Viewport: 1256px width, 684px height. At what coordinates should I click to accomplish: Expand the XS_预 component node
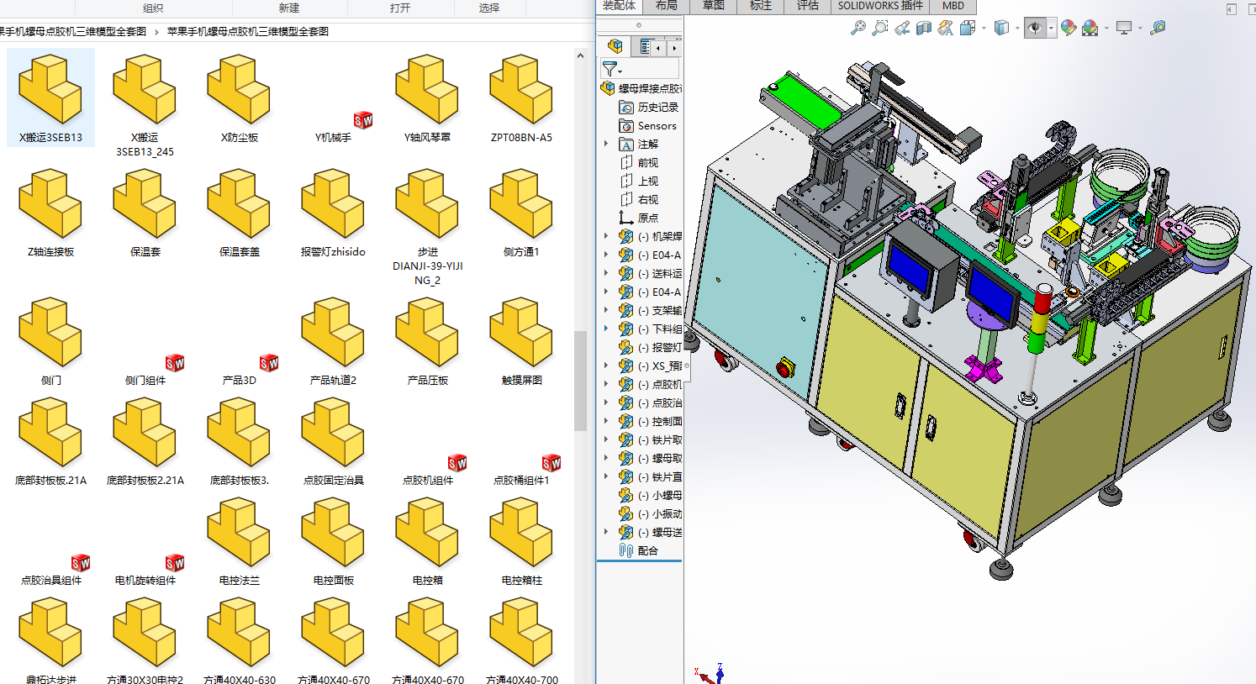tap(606, 366)
